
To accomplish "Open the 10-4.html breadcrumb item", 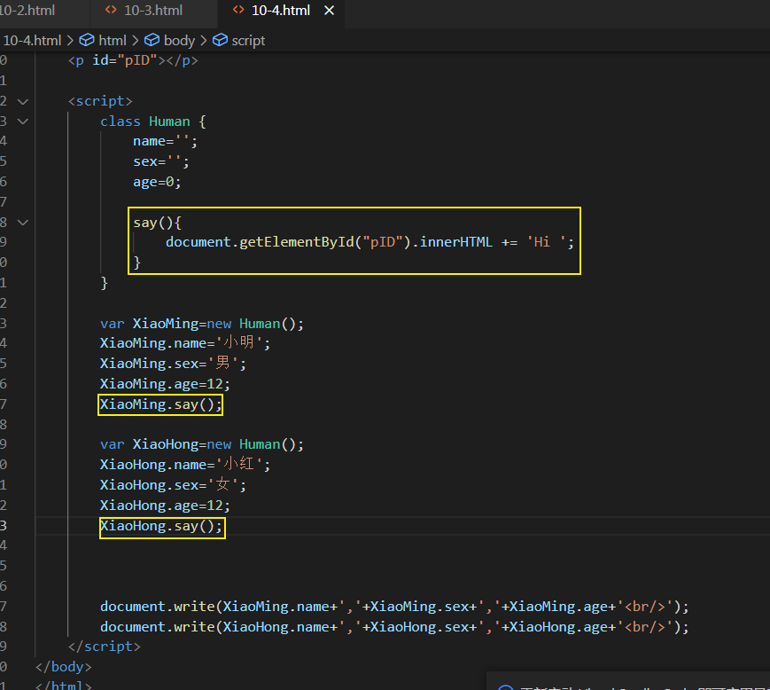I will click(32, 40).
